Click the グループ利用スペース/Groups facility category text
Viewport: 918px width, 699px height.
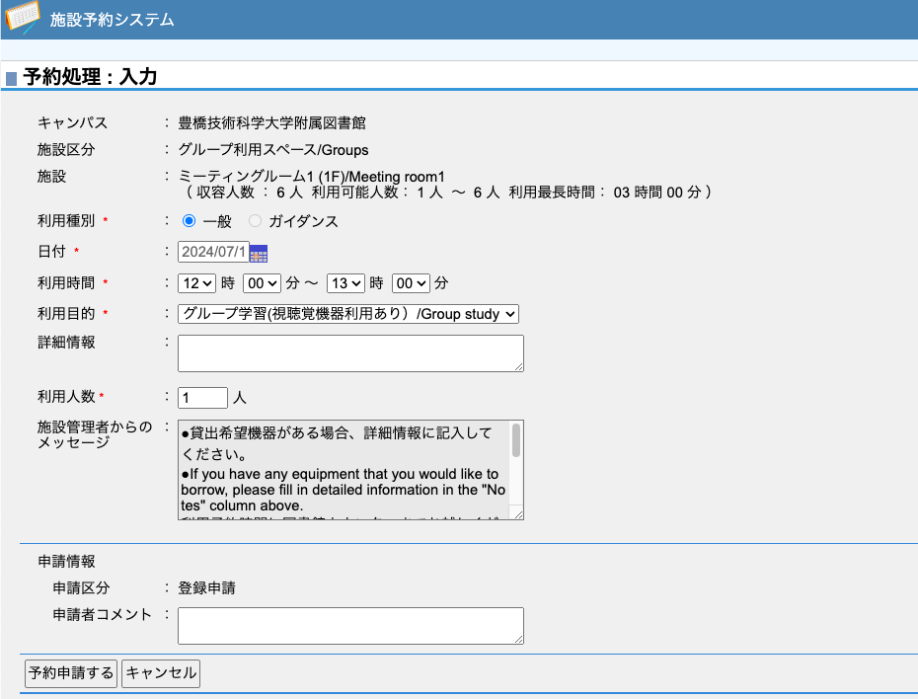tap(273, 150)
